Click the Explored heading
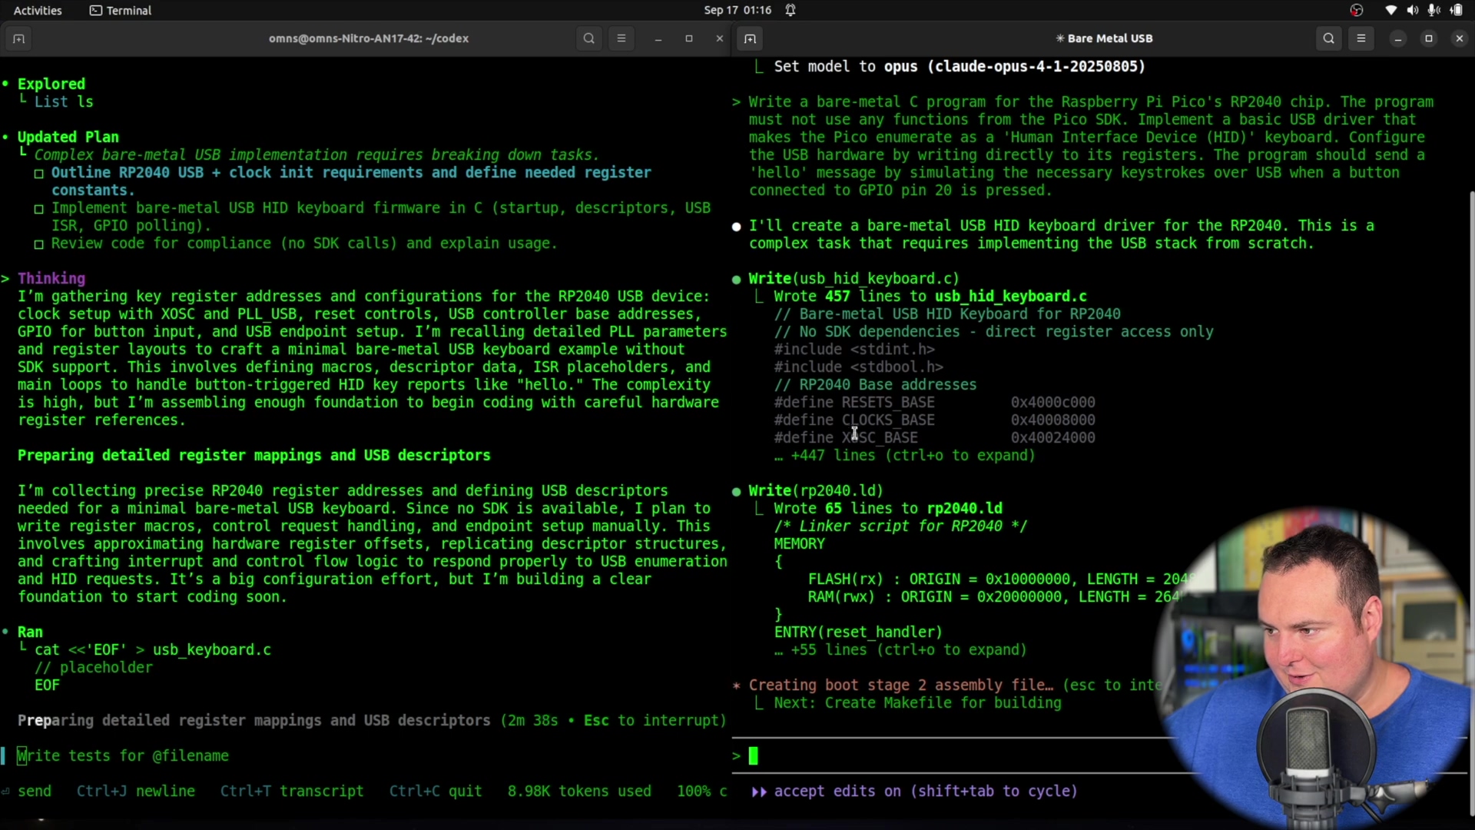This screenshot has width=1475, height=830. [x=51, y=85]
